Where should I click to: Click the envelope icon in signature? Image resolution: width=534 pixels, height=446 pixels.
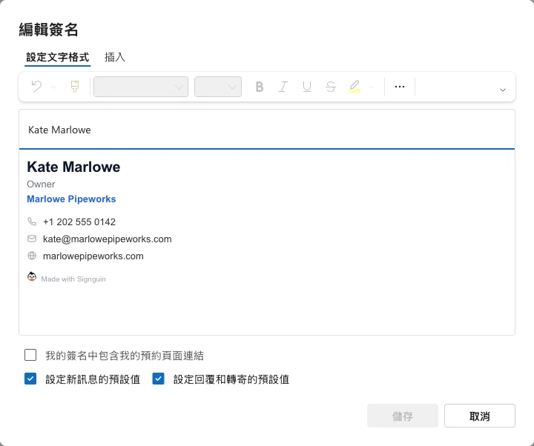(x=32, y=239)
